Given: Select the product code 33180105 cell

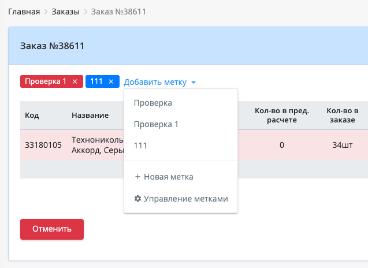Looking at the screenshot, I should [43, 145].
